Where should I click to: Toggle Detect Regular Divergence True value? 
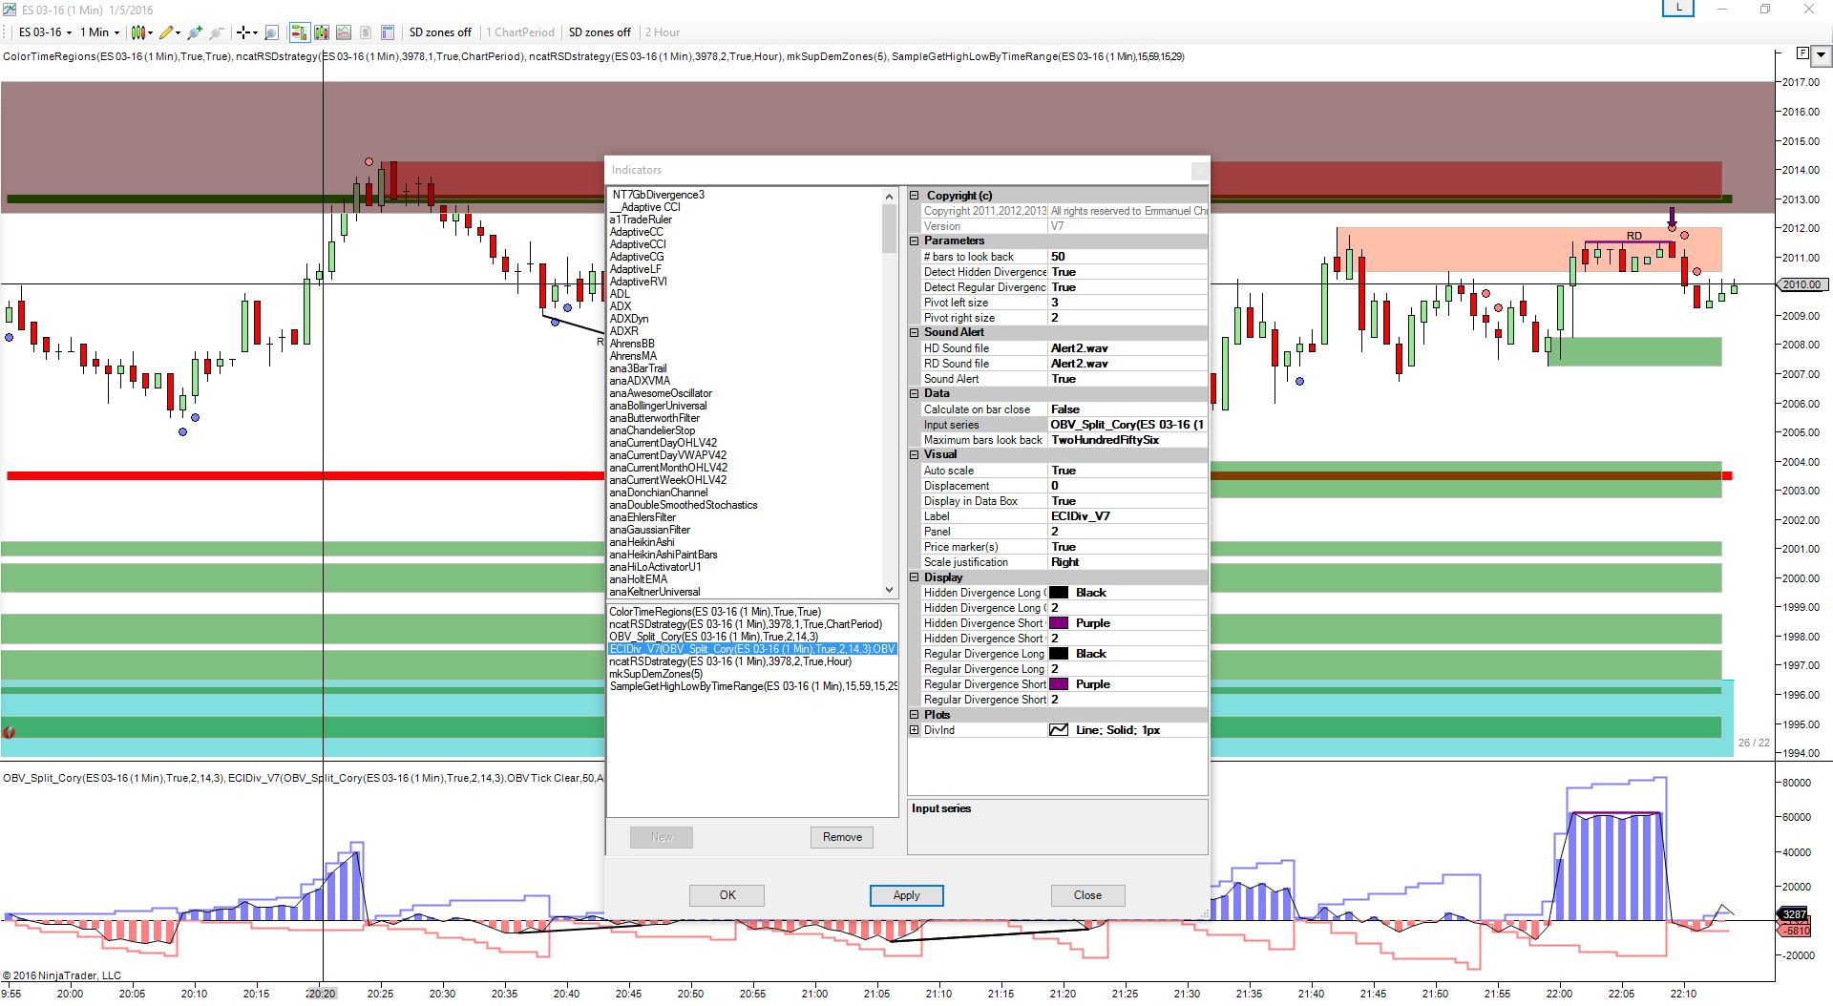1127,287
